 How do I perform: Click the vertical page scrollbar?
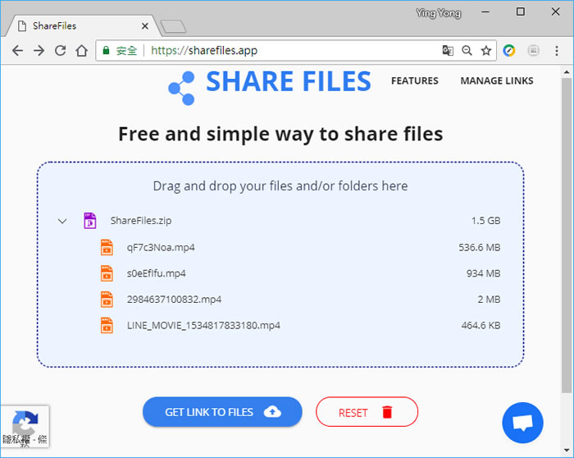tap(567, 235)
